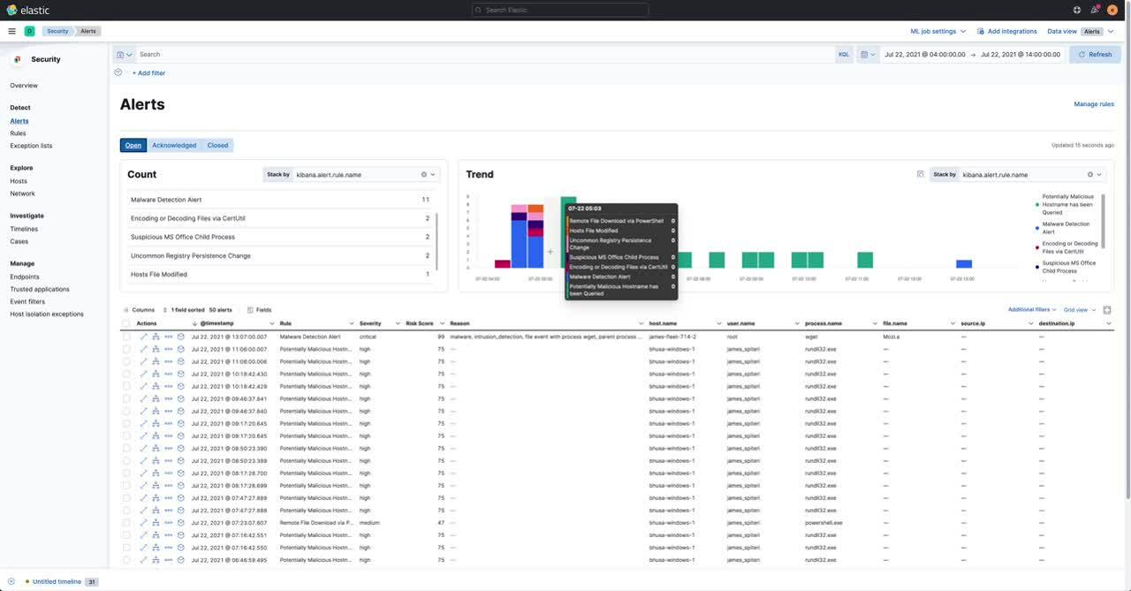Click the Add integrations link

tap(1006, 31)
